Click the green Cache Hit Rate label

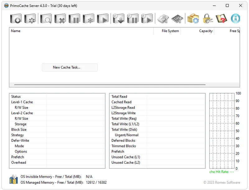222,172
